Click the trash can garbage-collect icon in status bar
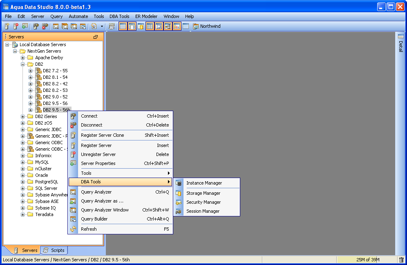407x265 pixels. 401,260
